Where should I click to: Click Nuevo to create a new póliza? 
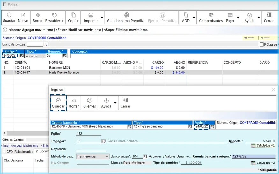pos(23,18)
